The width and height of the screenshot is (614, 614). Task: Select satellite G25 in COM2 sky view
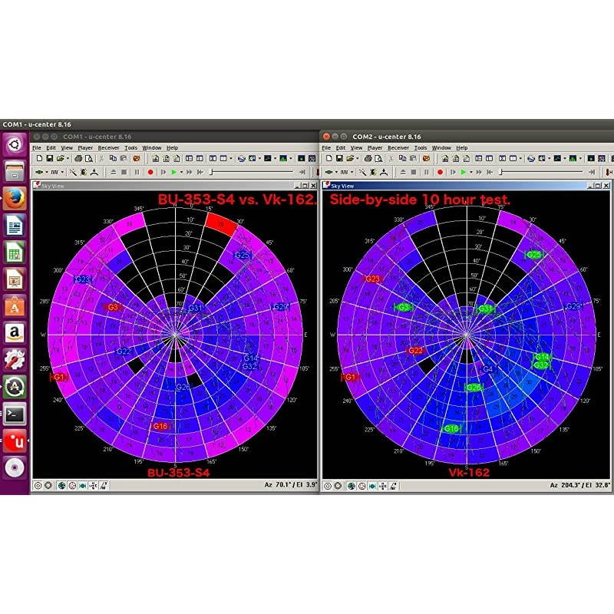[x=534, y=255]
